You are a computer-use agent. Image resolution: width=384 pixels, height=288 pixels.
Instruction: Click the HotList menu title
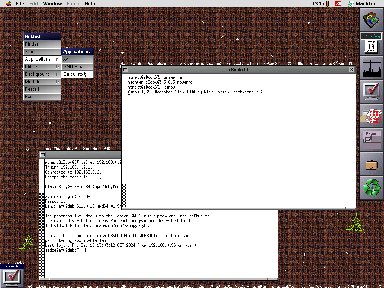42,37
